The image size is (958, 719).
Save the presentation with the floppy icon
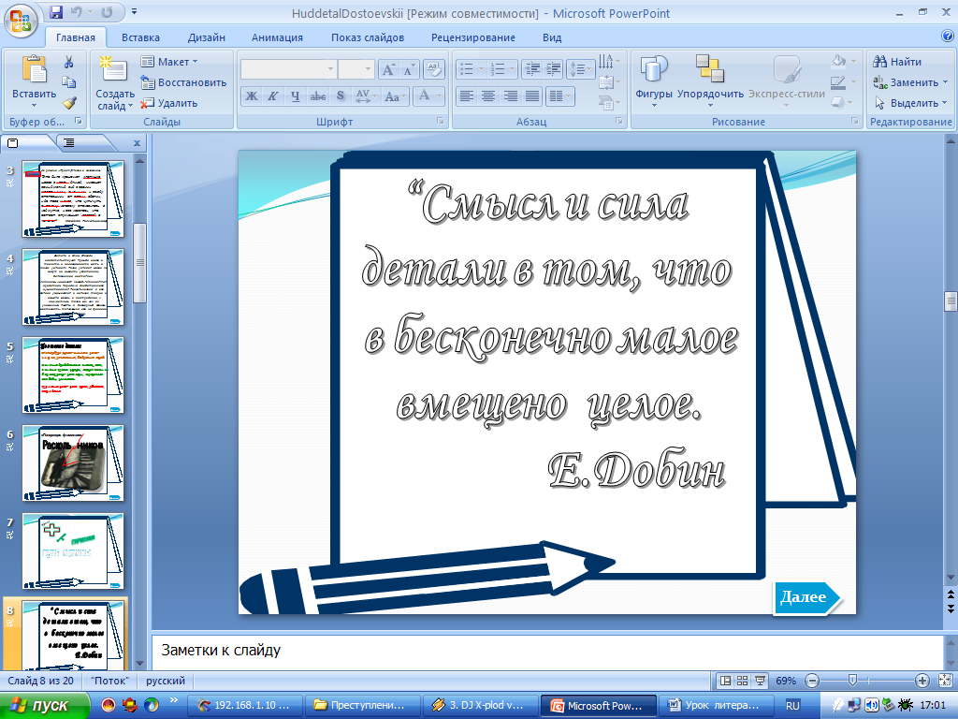coord(55,12)
